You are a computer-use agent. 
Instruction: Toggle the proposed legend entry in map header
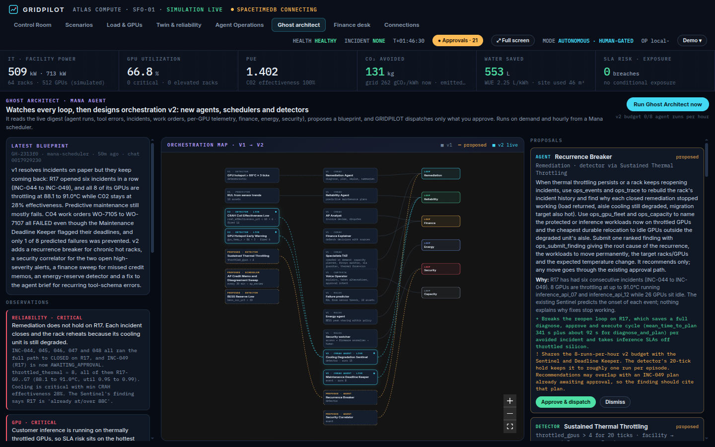[x=472, y=145]
